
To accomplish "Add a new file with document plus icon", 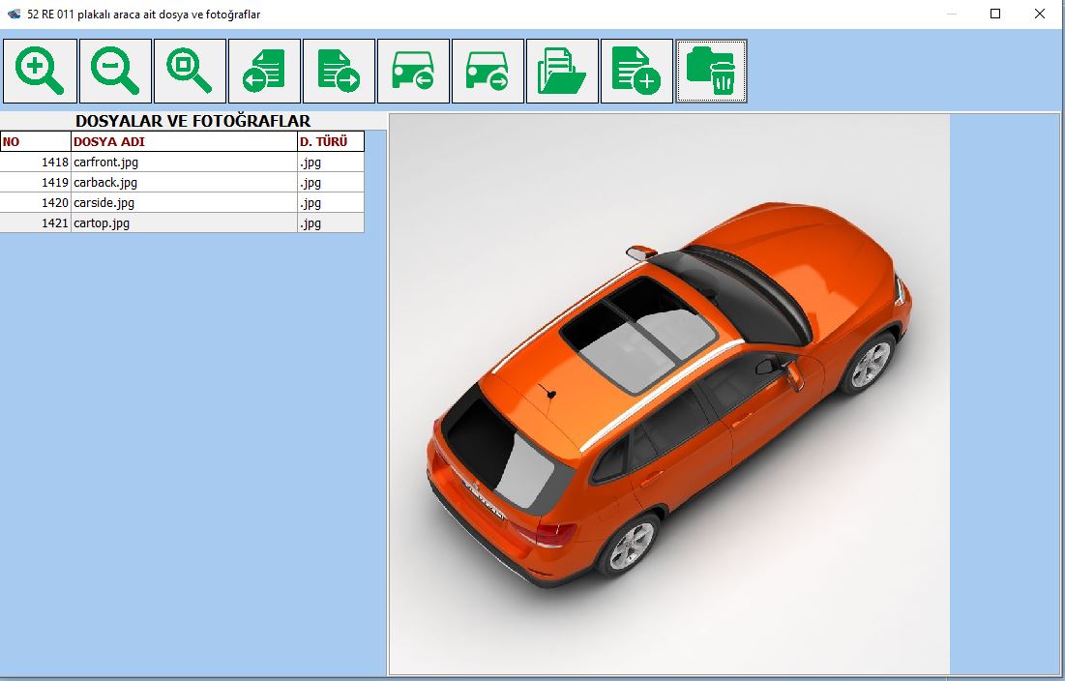I will pos(637,72).
